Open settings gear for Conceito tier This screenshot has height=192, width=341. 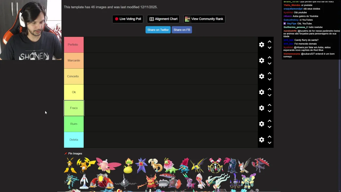[262, 76]
